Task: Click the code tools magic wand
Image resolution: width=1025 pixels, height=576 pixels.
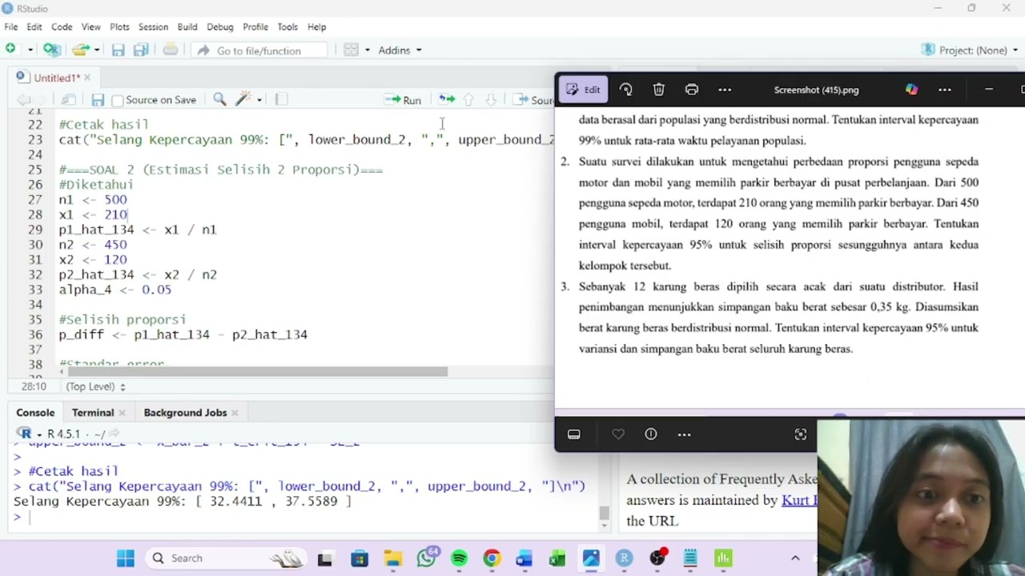Action: (243, 99)
